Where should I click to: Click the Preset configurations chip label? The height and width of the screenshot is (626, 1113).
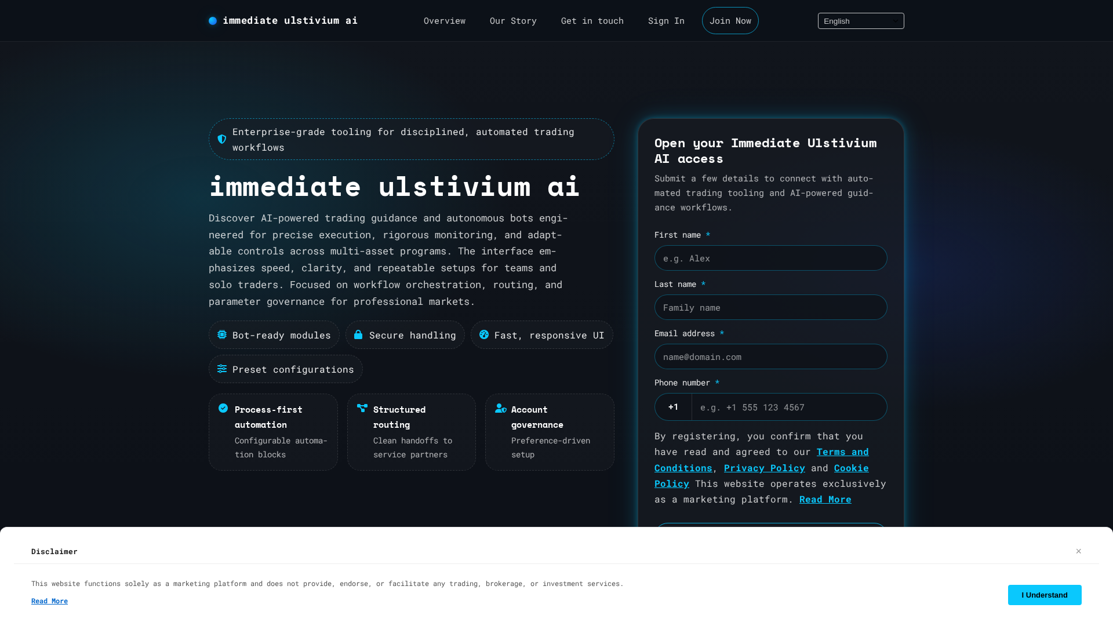click(293, 369)
